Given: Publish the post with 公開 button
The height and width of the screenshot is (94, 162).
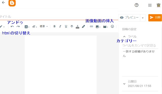Looking at the screenshot, I should click(155, 18).
